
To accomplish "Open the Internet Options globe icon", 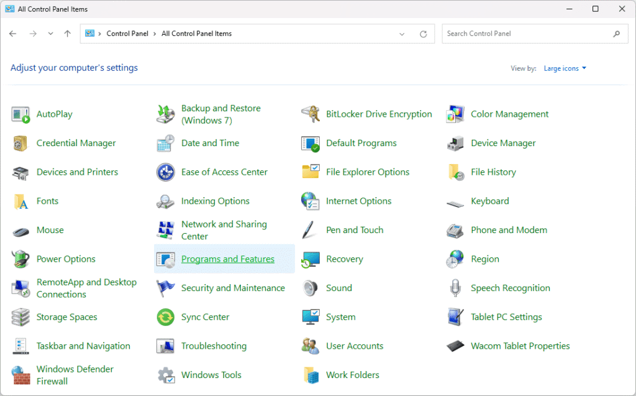I will point(311,201).
